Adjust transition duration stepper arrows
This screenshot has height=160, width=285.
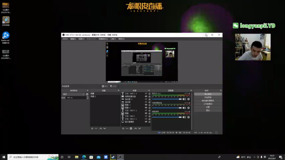(x=87, y=97)
